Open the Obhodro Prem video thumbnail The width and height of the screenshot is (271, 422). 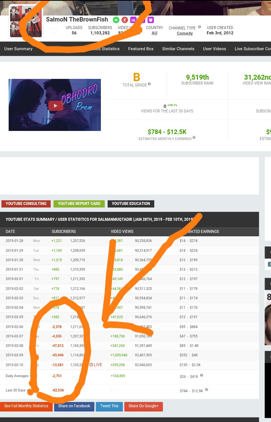click(55, 105)
